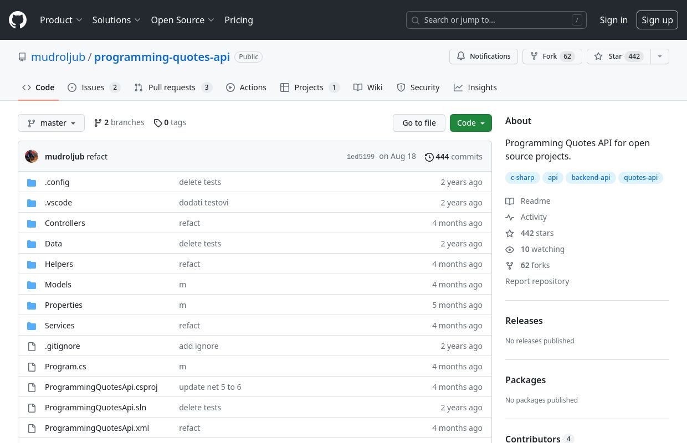Open the "update net 5 to 6" commit message
The height and width of the screenshot is (443, 687).
click(210, 387)
